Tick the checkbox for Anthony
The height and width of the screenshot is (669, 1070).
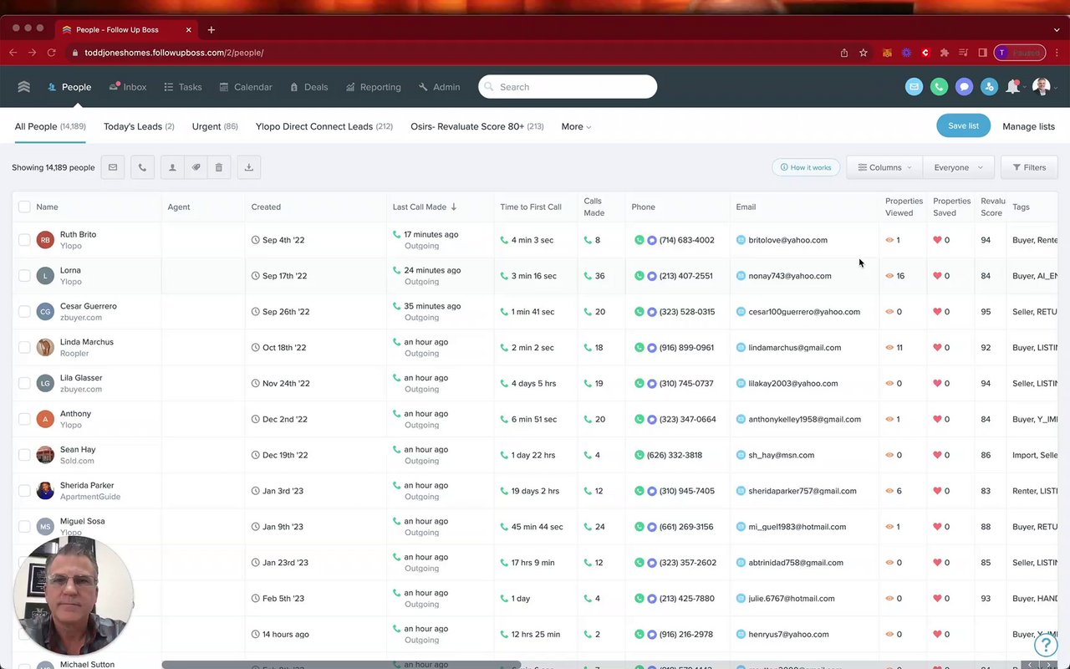24,420
